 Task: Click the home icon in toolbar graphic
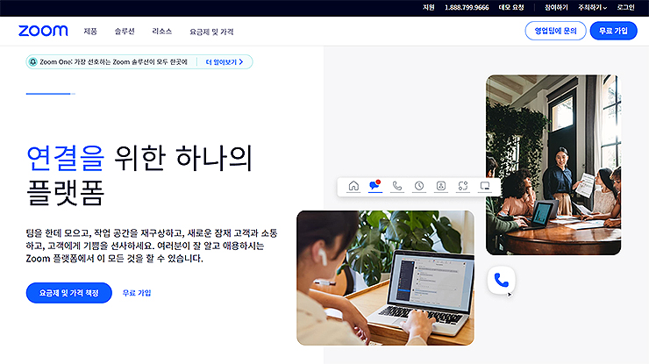(353, 186)
